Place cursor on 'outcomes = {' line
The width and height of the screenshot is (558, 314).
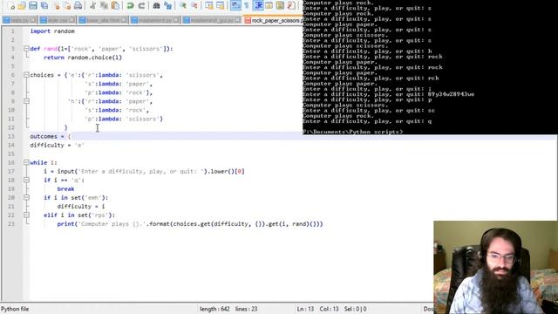pyautogui.click(x=51, y=136)
